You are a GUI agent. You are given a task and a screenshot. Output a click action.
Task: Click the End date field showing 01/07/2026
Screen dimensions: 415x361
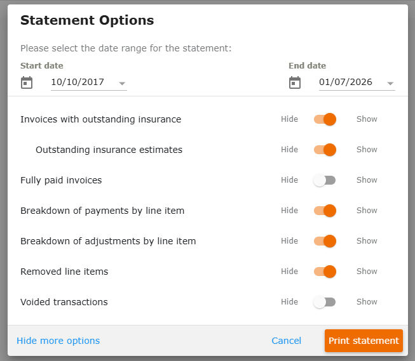(357, 82)
